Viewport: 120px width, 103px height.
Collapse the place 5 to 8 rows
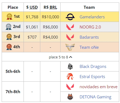(x=61, y=57)
